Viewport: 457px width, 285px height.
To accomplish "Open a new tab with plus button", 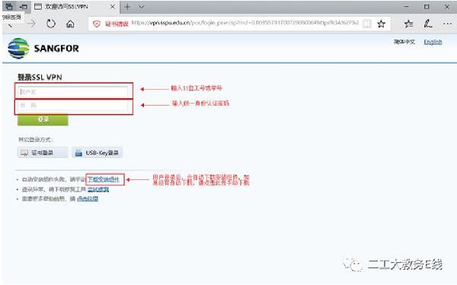I will [x=127, y=7].
